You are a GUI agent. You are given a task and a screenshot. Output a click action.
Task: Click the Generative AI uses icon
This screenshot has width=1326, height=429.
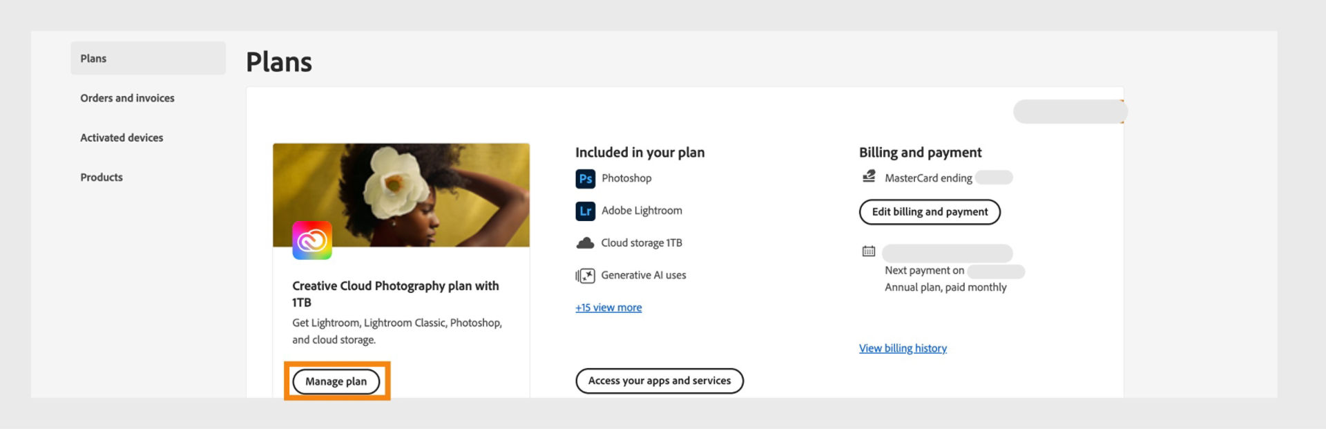point(585,276)
